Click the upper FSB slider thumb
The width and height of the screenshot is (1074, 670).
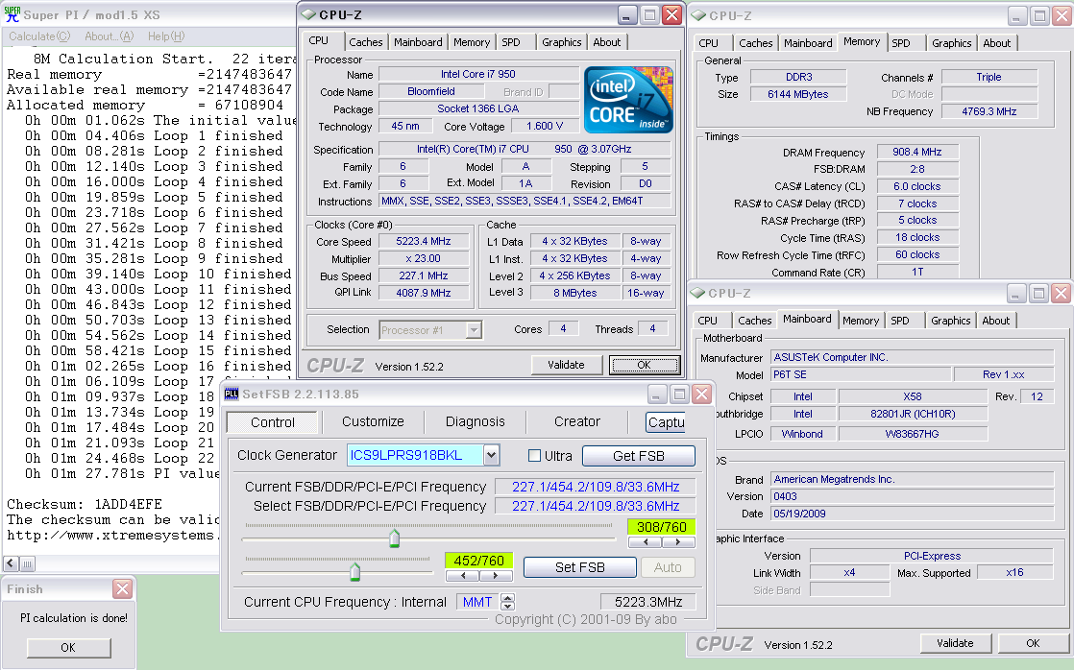[x=394, y=538]
